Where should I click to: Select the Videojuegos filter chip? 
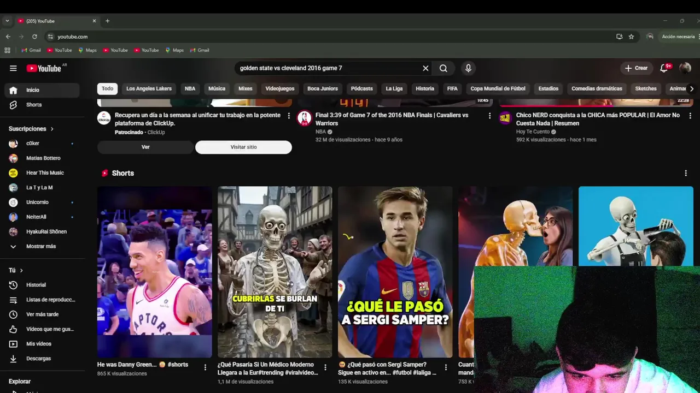(x=280, y=88)
